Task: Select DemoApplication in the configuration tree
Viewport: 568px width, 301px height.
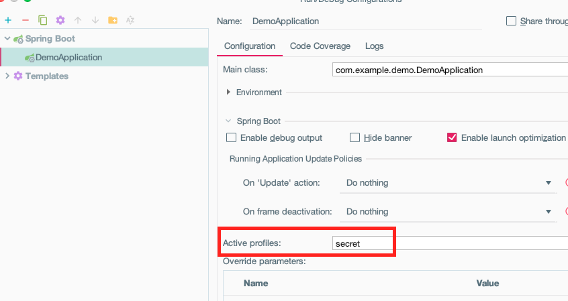Action: coord(104,57)
